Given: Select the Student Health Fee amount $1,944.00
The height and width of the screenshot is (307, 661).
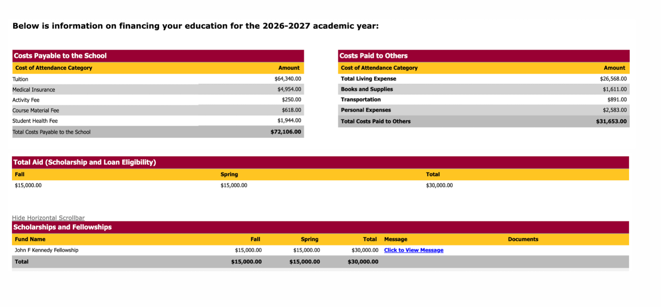Looking at the screenshot, I should click(x=289, y=121).
